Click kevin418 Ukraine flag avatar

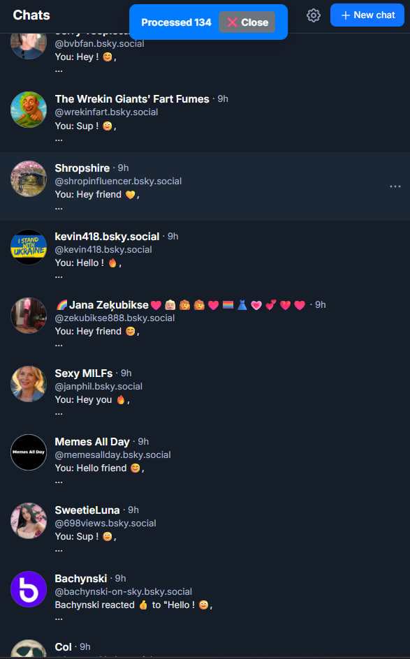29,247
